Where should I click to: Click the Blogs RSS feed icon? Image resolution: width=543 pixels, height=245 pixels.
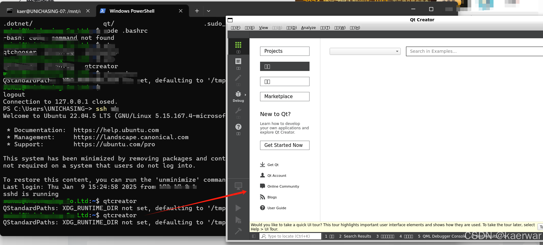pyautogui.click(x=263, y=197)
